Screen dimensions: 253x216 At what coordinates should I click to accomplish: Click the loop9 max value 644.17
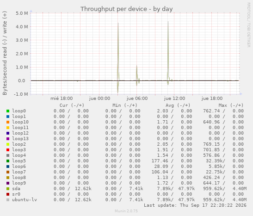click(x=211, y=183)
